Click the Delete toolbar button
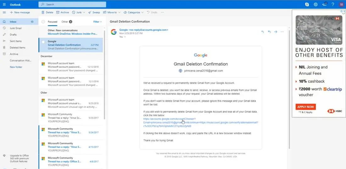This screenshot has width=346, height=169. 48,12
